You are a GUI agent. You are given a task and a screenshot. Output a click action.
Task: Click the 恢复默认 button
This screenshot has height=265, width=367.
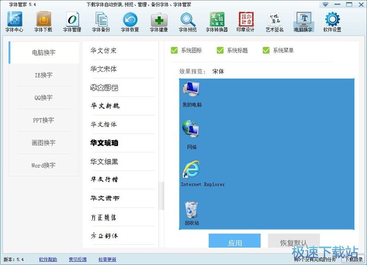pos(294,241)
